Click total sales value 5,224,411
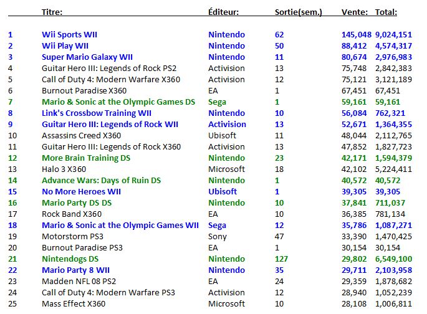The width and height of the screenshot is (427, 314). (393, 169)
